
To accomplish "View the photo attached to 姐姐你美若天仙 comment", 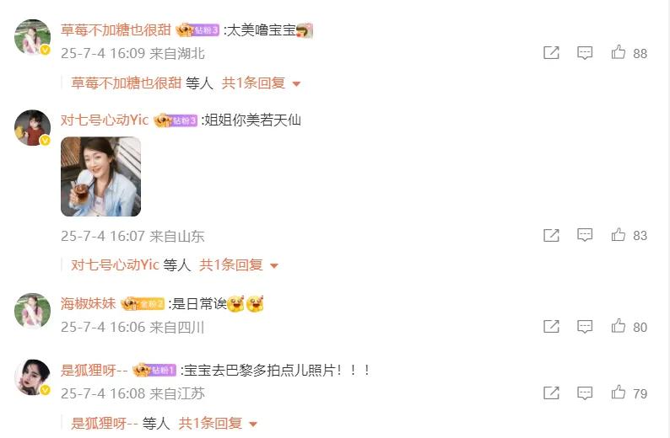I will 101,177.
